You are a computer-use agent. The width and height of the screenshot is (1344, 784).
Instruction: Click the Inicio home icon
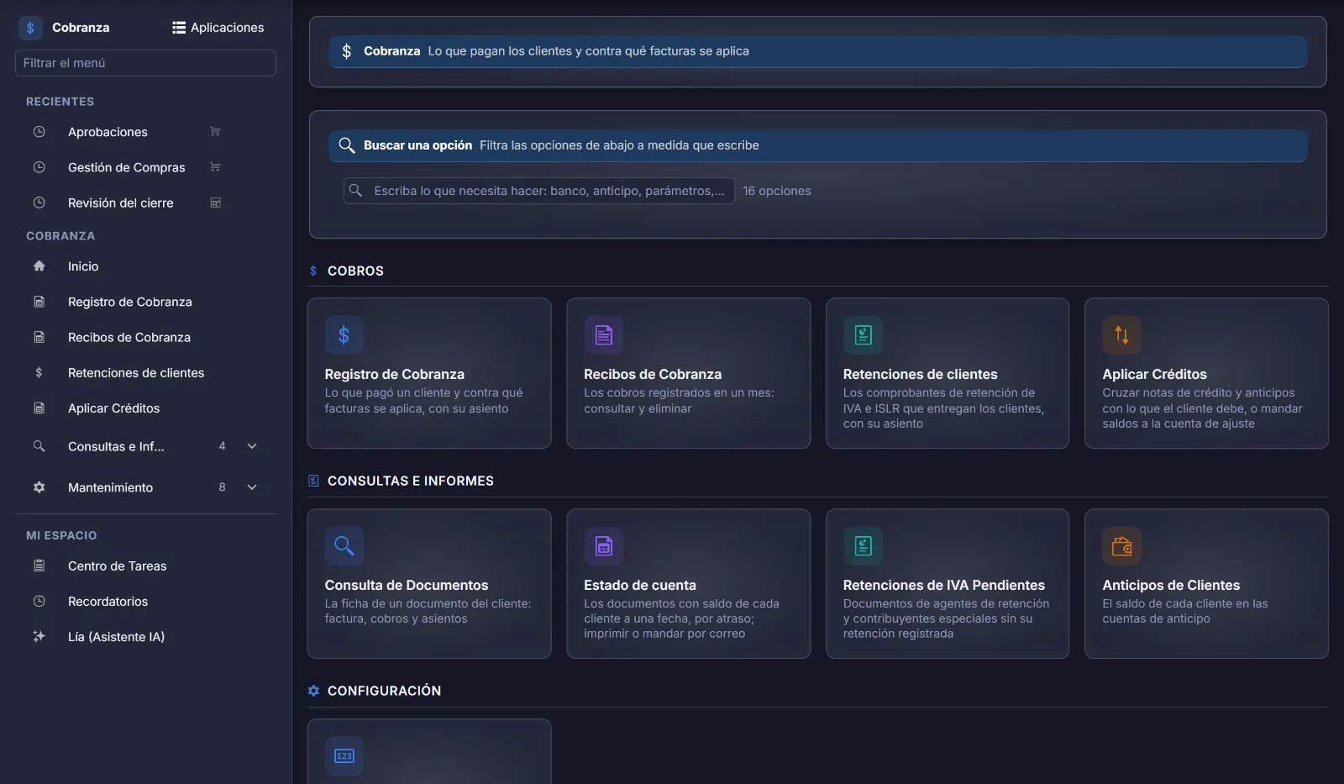coord(39,266)
